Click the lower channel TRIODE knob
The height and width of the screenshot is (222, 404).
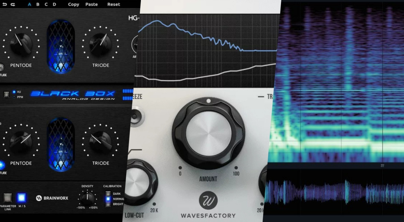[101, 142]
